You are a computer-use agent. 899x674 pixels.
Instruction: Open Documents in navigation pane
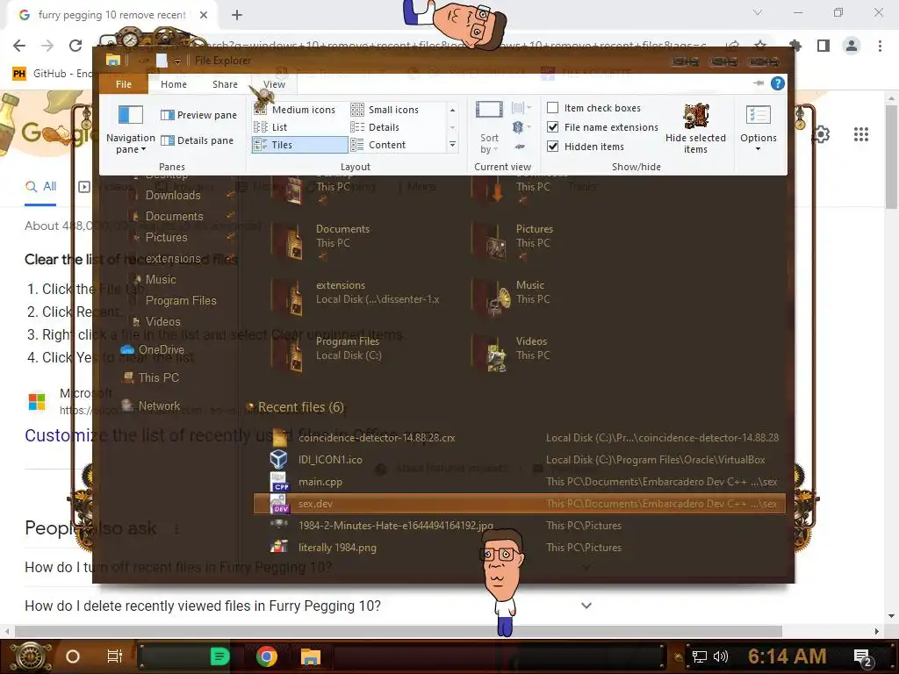174,217
